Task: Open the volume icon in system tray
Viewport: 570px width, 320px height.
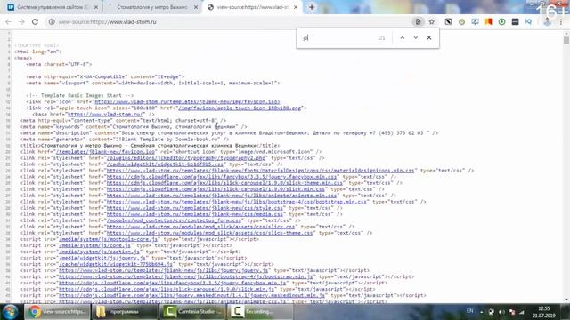Action: (x=501, y=312)
